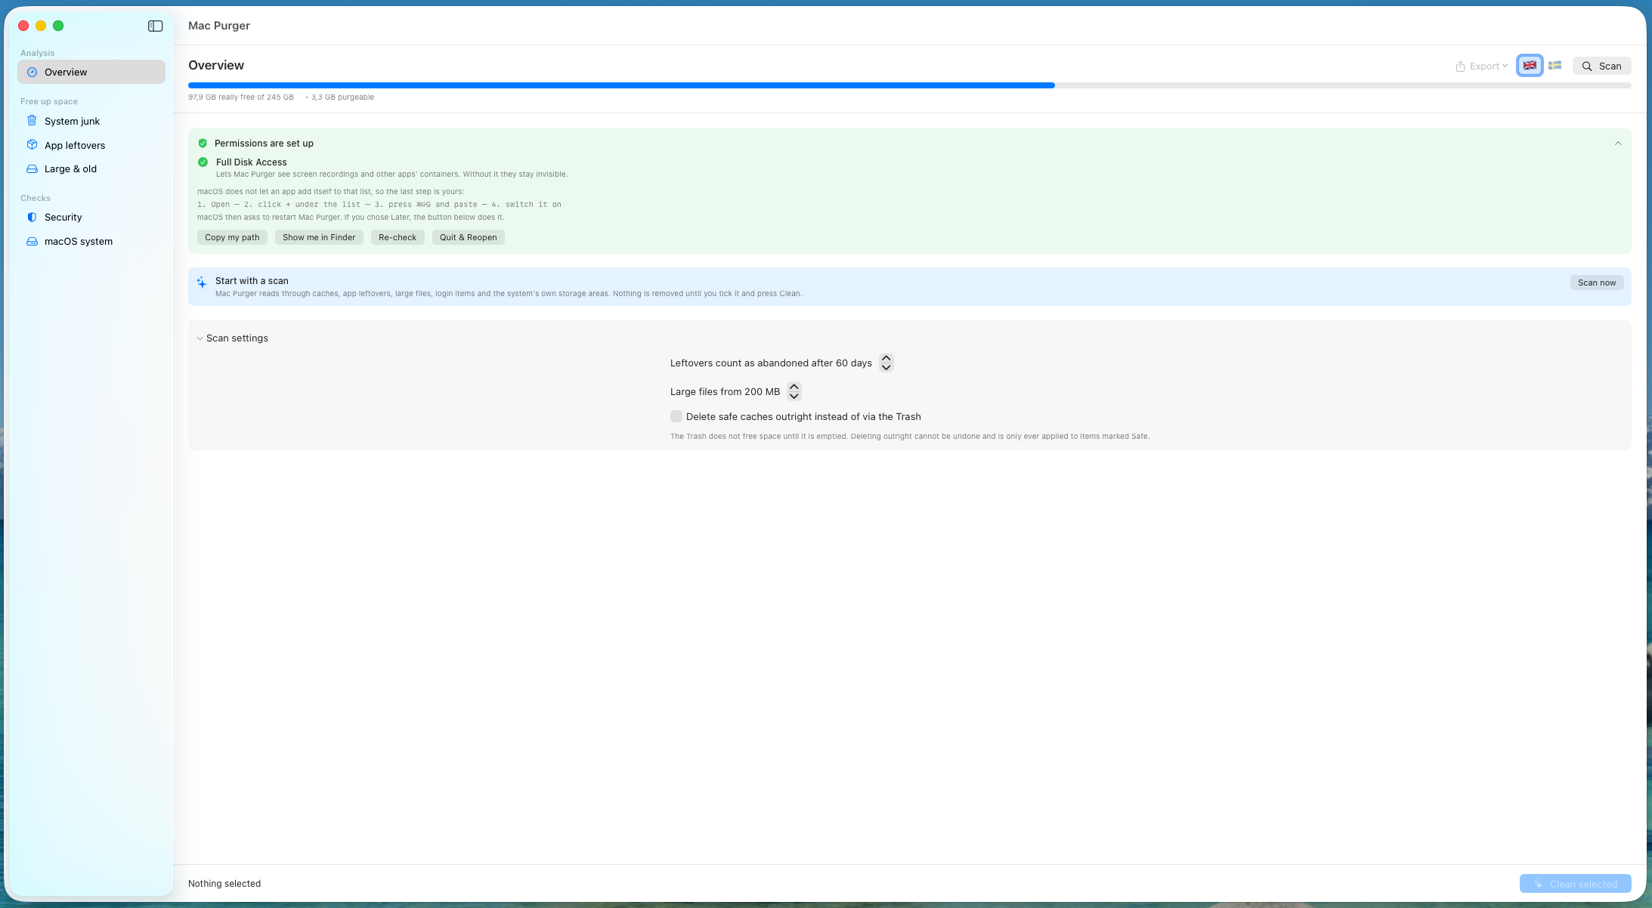Click Quit & Reopen button
1652x908 pixels.
pos(469,237)
